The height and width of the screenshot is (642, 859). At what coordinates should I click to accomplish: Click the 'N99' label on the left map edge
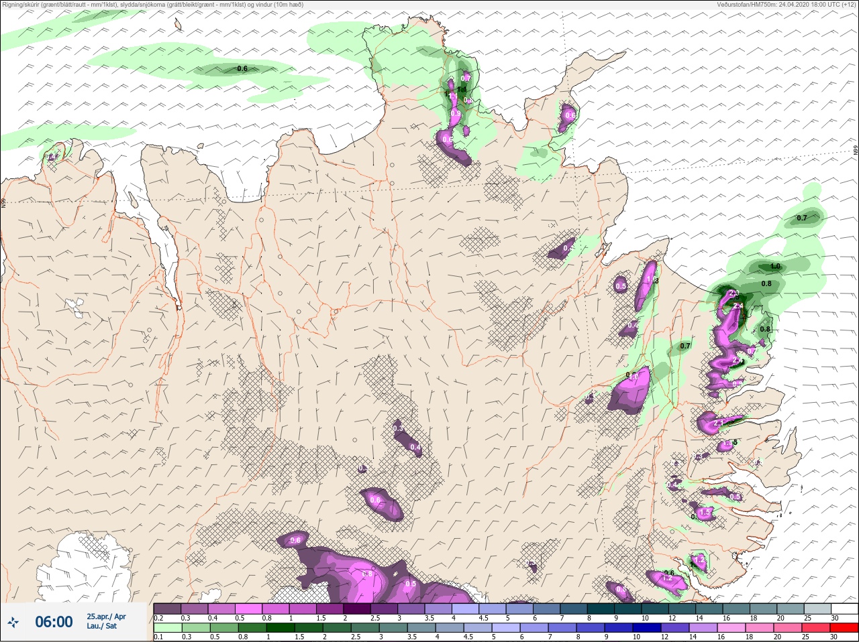tap(3, 202)
